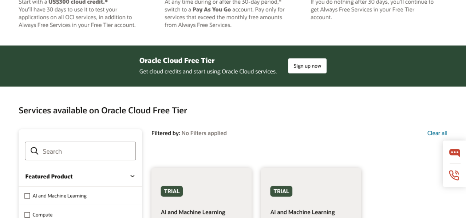
Task: Open the first AI and Machine Learning trial card
Action: coord(201,193)
